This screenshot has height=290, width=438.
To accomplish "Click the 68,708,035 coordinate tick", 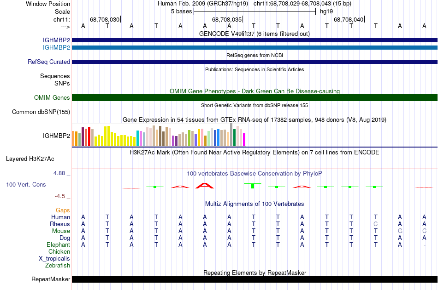I will pyautogui.click(x=227, y=19).
